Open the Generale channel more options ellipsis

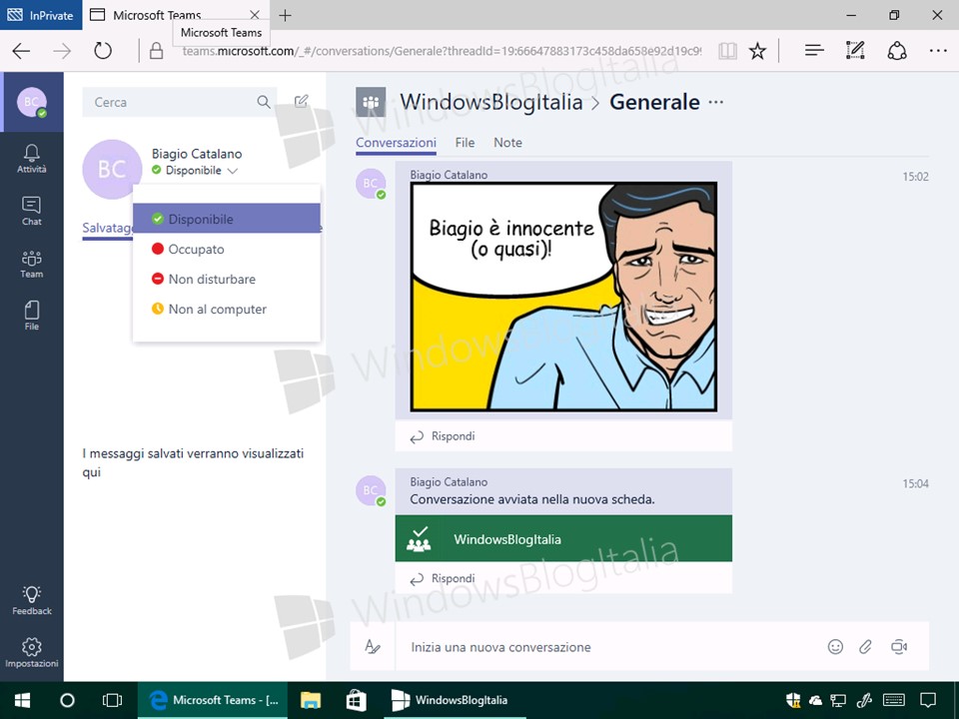coord(716,102)
